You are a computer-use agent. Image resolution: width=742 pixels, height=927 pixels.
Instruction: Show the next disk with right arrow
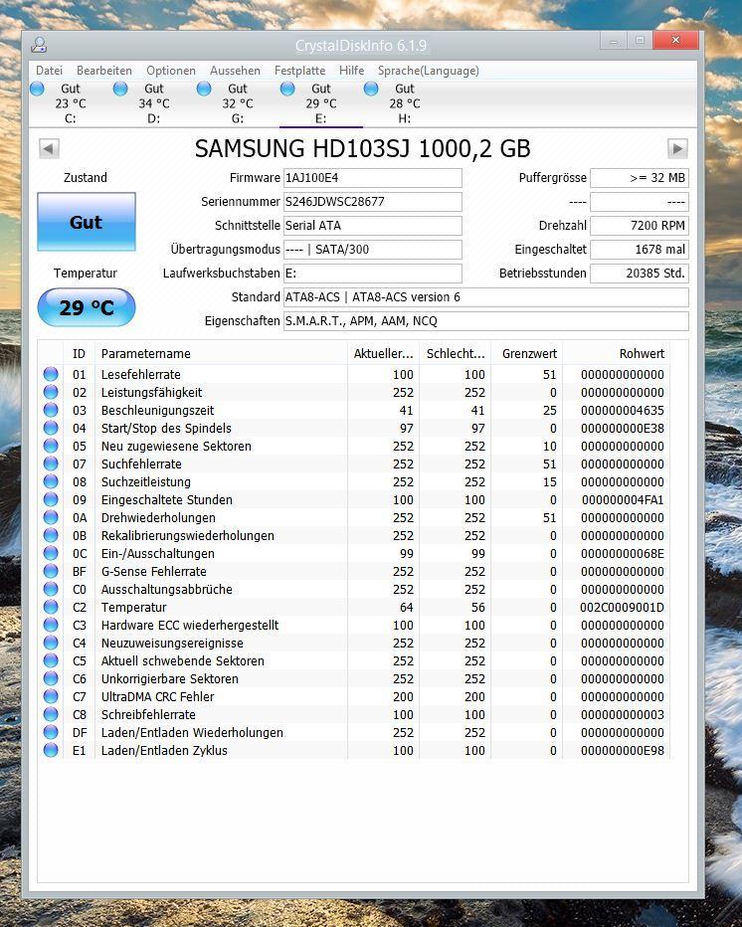click(677, 148)
